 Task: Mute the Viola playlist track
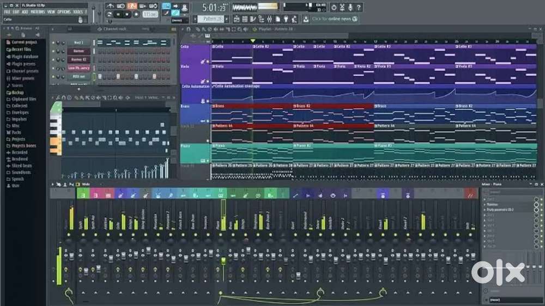click(208, 81)
